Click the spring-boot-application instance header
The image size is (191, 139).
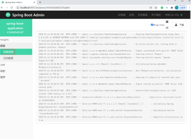point(16,28)
